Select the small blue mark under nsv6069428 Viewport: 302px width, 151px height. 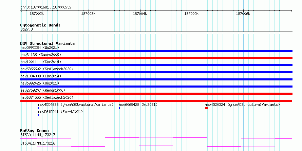click(x=119, y=108)
